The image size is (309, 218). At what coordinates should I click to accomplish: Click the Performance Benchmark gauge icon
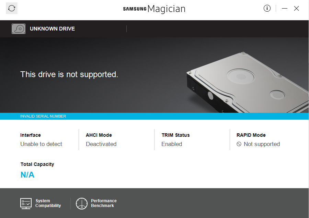82,204
